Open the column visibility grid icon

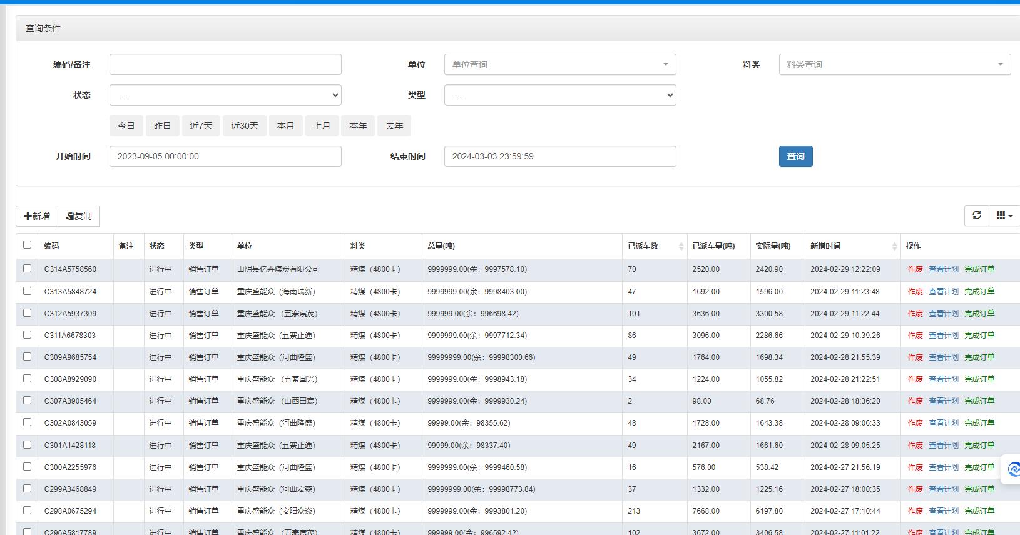pyautogui.click(x=1004, y=215)
